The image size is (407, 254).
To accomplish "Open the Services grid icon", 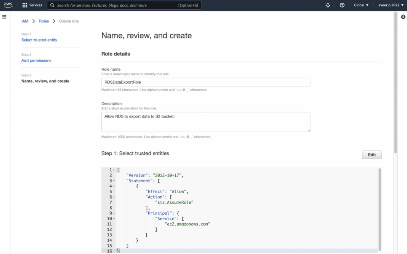I will pos(24,5).
